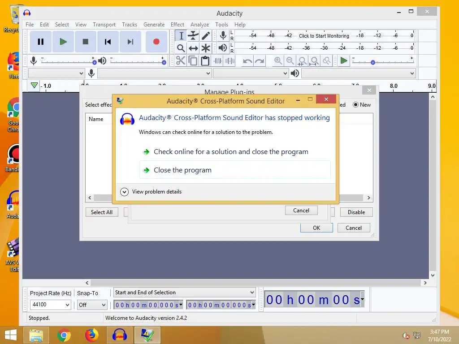Click Close the program option
Image resolution: width=459 pixels, height=344 pixels.
point(235,170)
